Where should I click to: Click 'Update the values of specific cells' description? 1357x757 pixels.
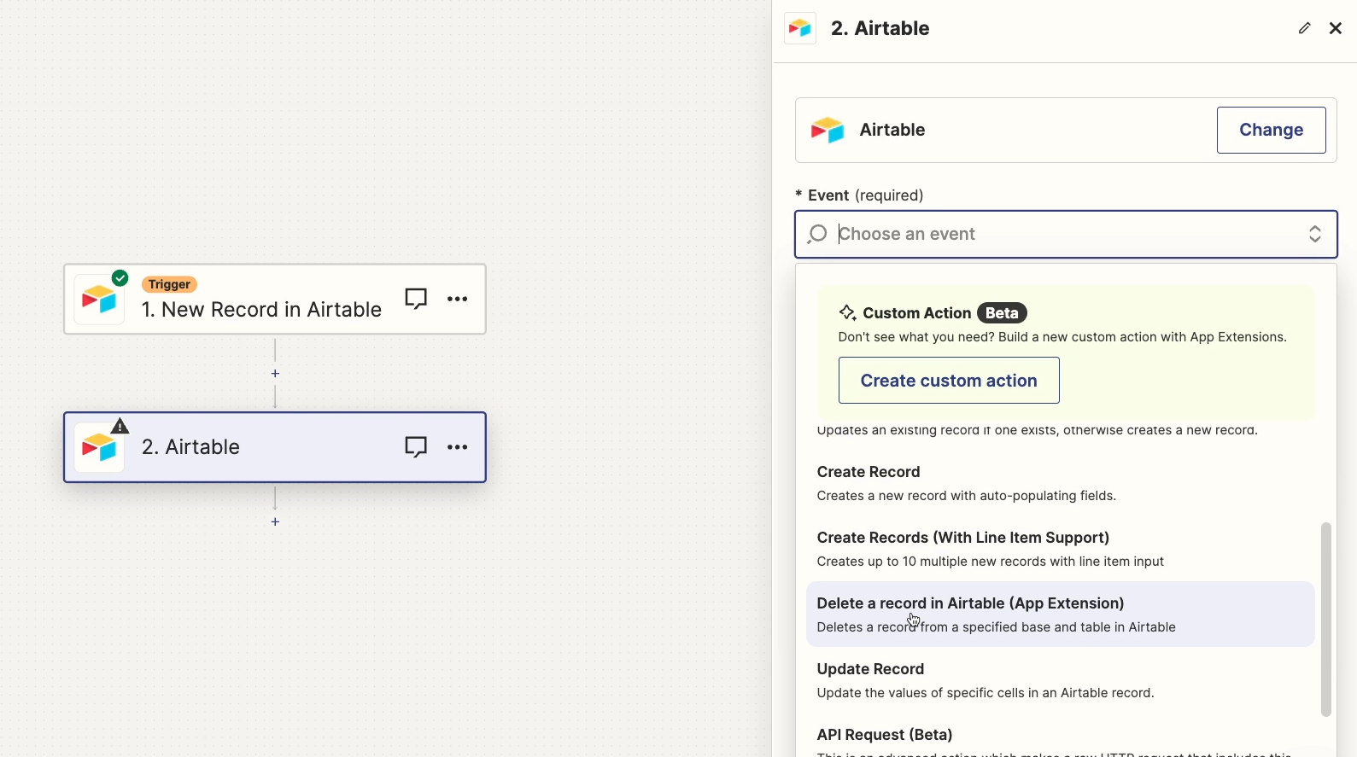pos(986,693)
